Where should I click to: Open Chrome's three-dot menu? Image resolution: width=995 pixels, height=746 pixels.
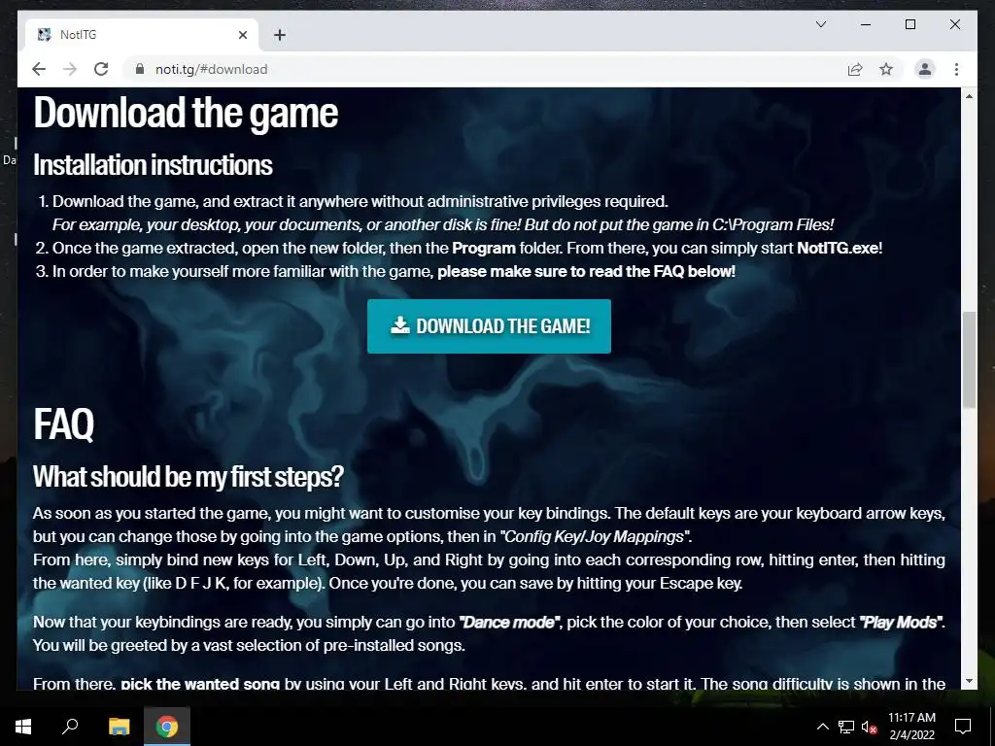pyautogui.click(x=956, y=69)
